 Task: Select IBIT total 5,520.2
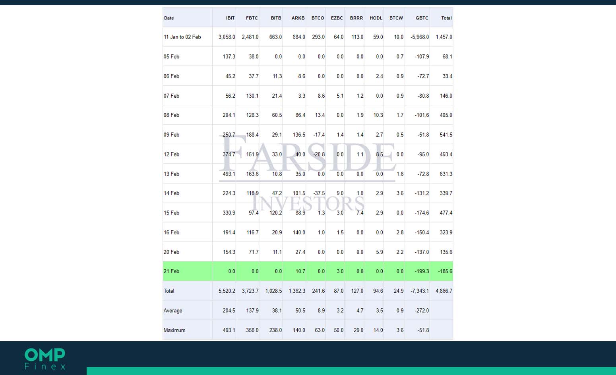pos(227,291)
